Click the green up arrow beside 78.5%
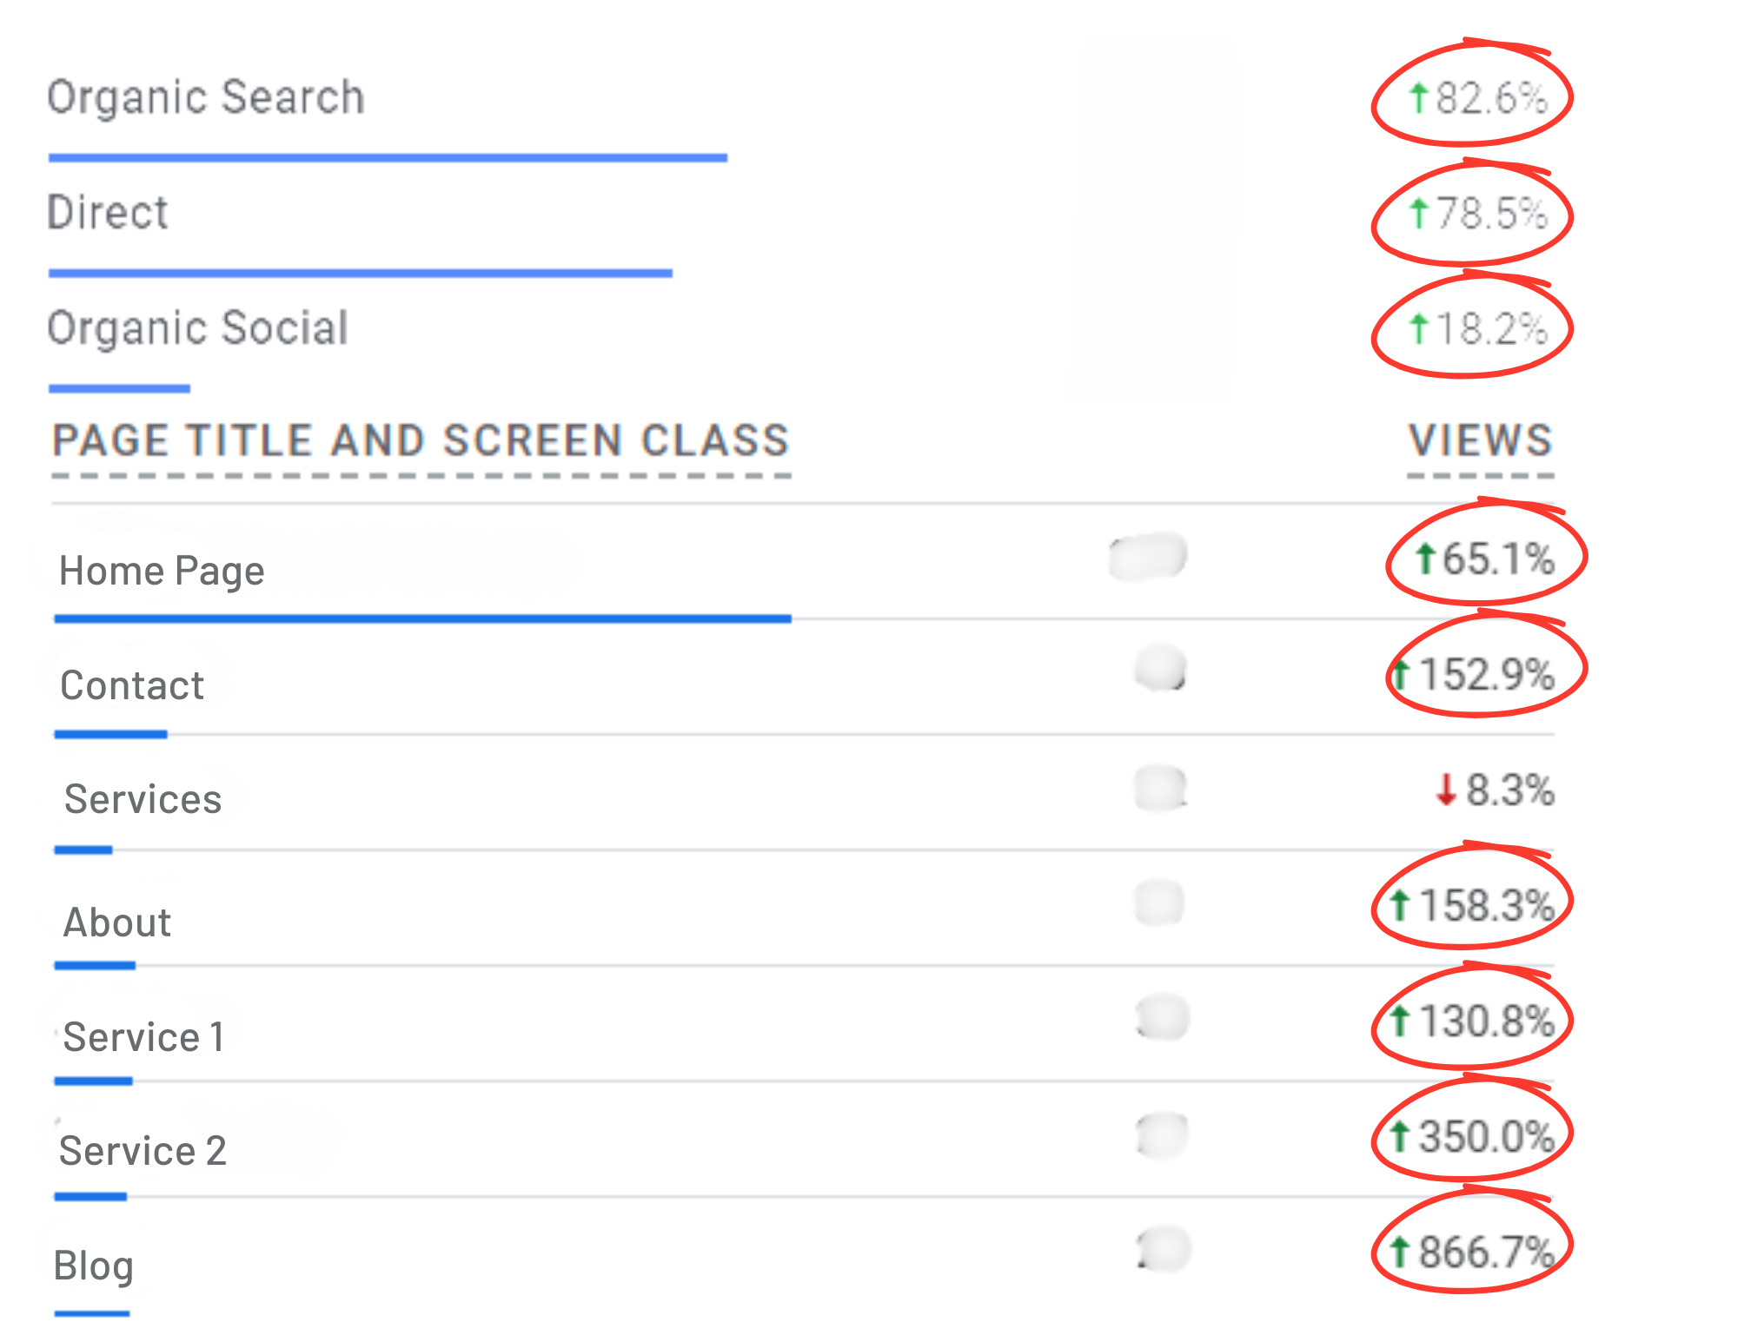This screenshot has width=1738, height=1342. pos(1418,213)
